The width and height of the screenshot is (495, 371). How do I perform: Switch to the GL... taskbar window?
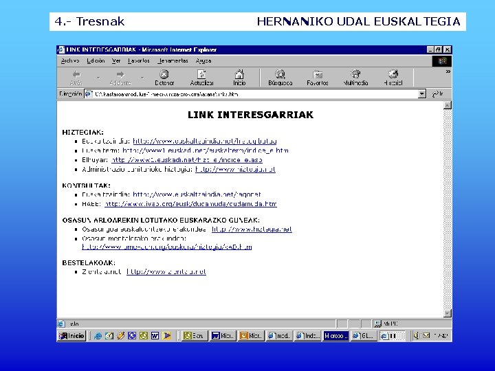pyautogui.click(x=364, y=336)
